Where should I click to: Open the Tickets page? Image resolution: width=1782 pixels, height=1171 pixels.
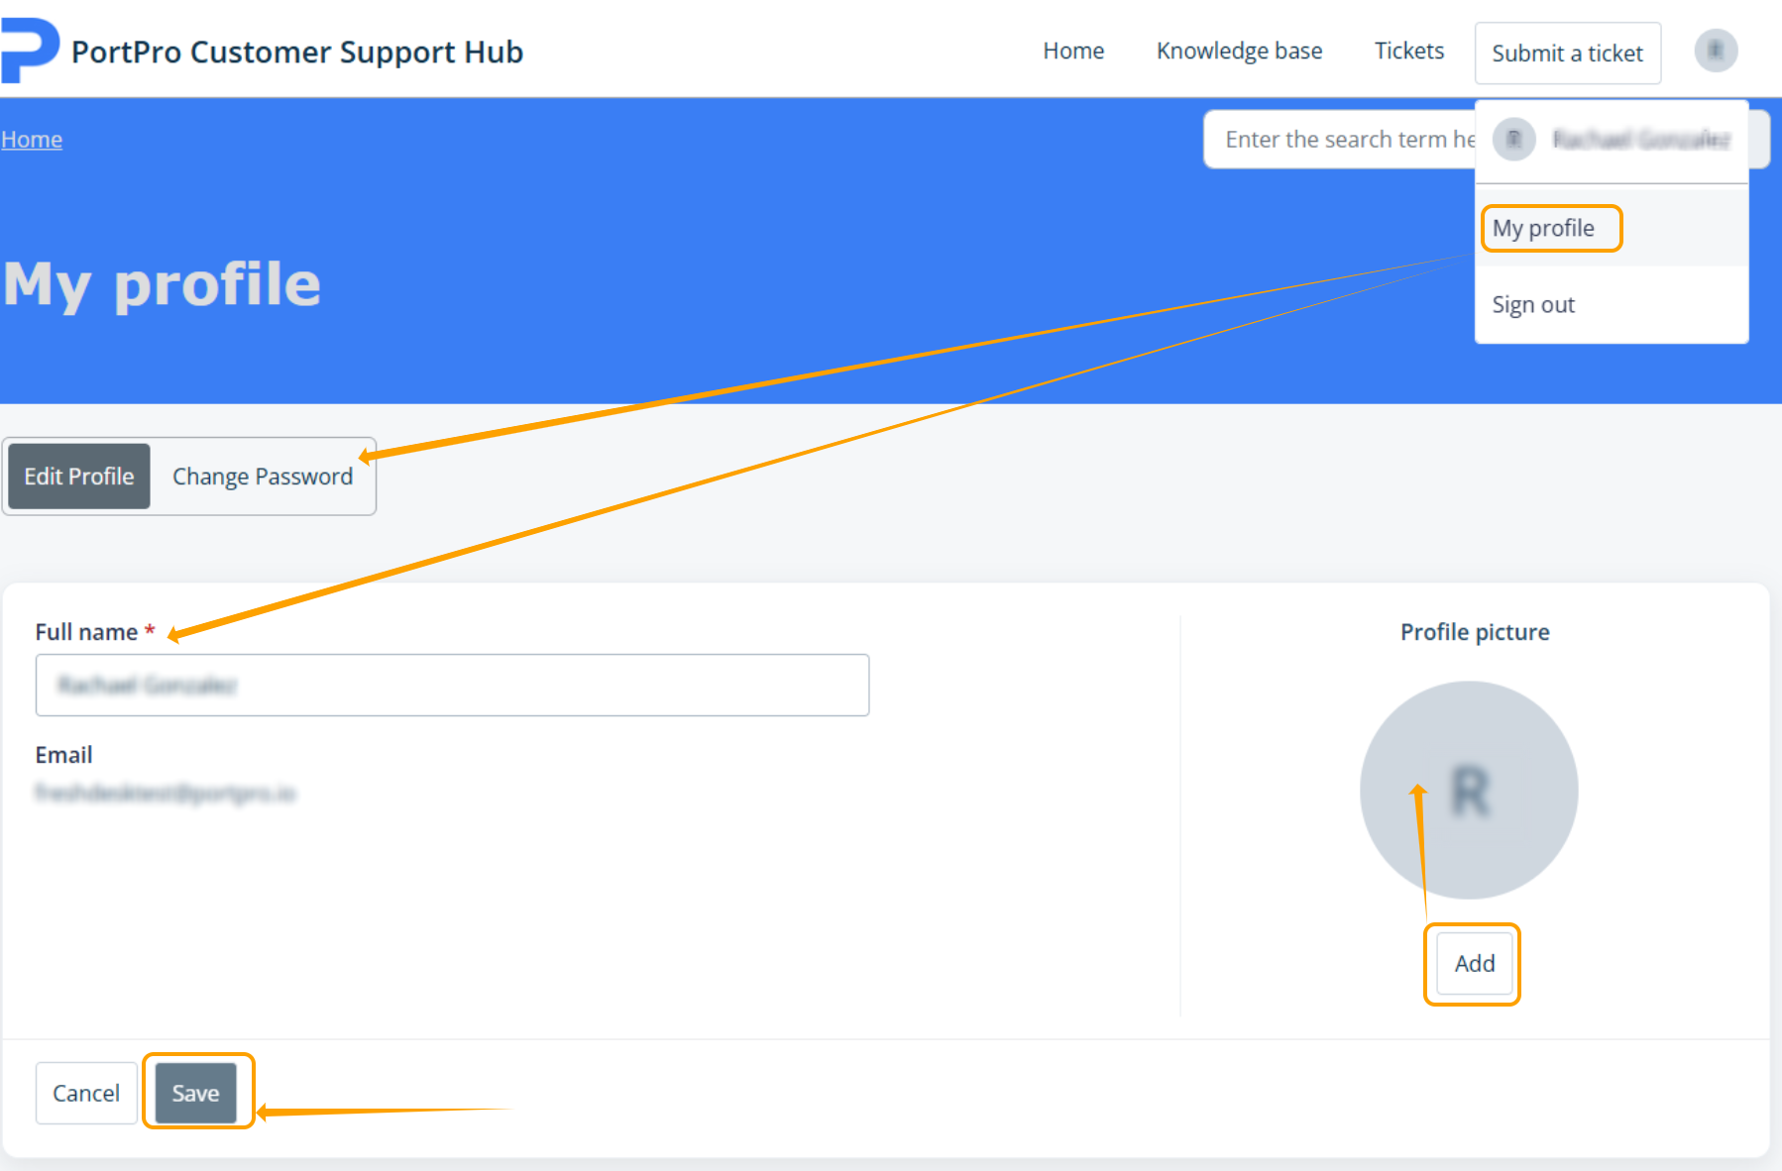click(1408, 51)
